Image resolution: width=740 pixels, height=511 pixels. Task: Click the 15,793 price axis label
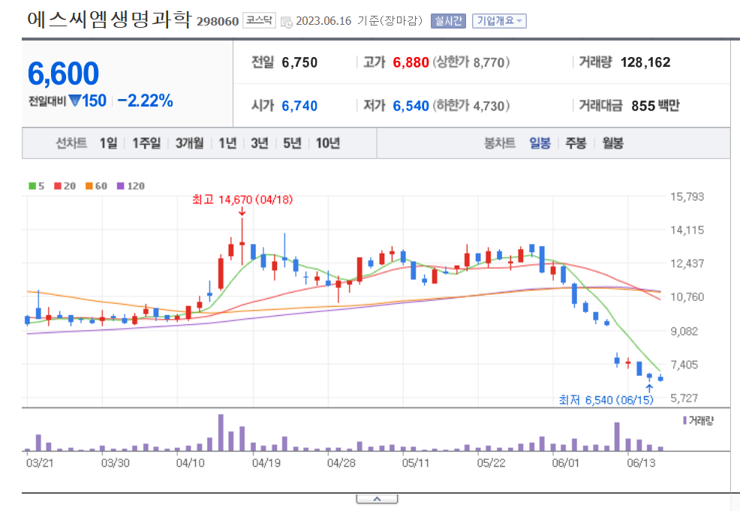(x=687, y=197)
